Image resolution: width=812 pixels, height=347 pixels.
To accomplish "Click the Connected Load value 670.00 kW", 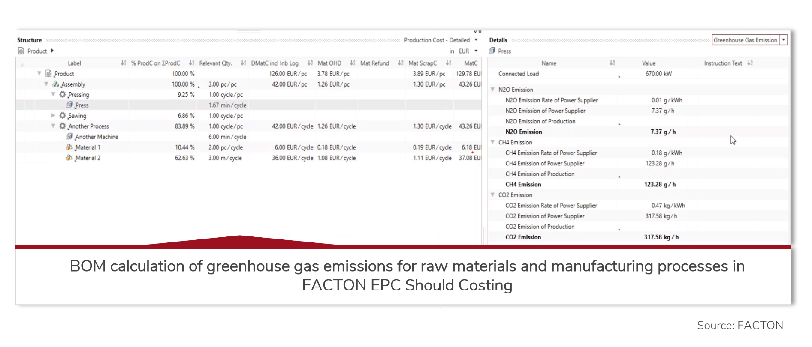I will click(x=658, y=74).
